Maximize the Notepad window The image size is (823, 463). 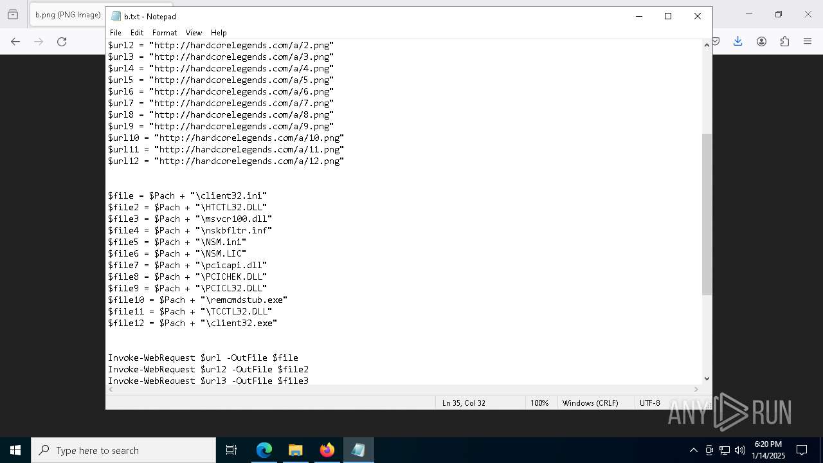(x=668, y=16)
